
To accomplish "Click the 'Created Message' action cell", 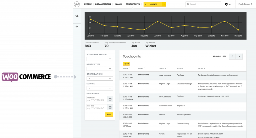I will pyautogui.click(x=184, y=84).
